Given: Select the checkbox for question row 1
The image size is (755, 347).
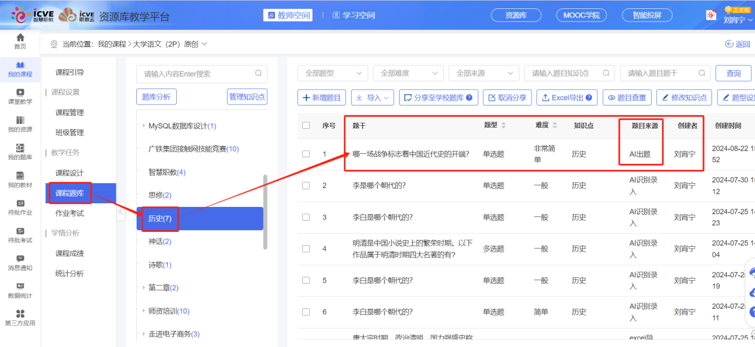Looking at the screenshot, I should pos(306,154).
